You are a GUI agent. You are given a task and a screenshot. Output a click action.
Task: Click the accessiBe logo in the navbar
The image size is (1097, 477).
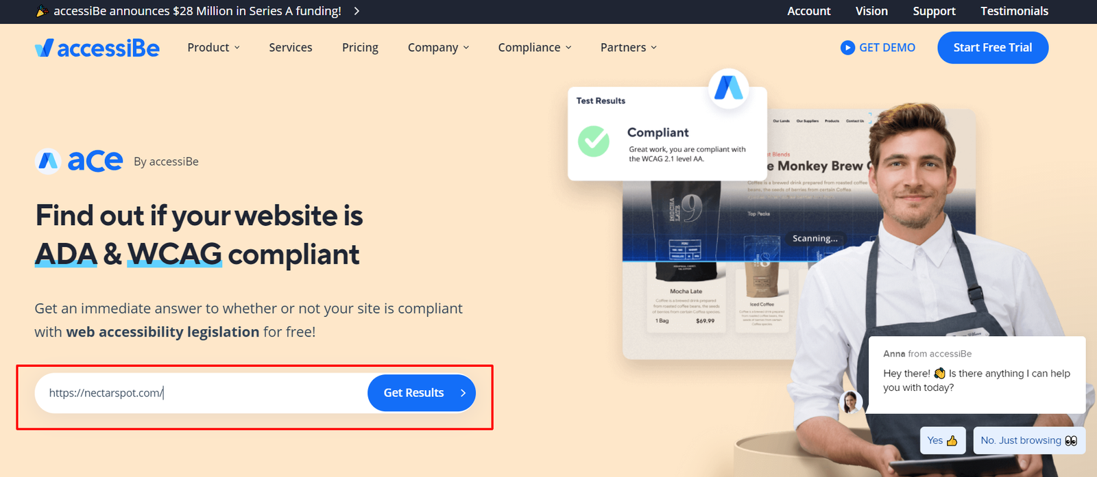click(x=97, y=48)
